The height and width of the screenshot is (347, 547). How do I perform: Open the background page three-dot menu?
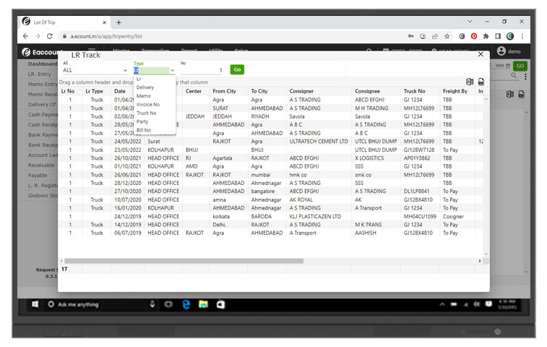525,76
